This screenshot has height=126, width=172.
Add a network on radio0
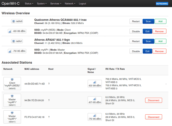click(160, 21)
